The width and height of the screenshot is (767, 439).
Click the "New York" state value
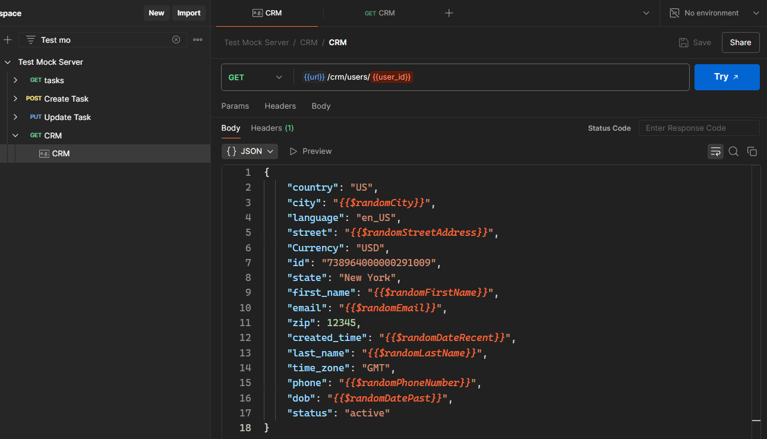point(367,277)
